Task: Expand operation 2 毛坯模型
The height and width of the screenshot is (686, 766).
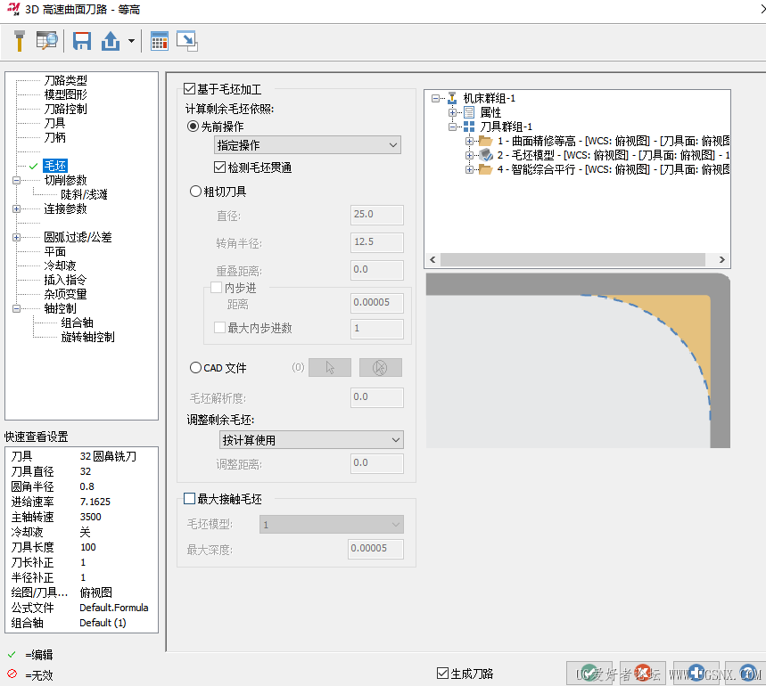Action: (x=469, y=155)
